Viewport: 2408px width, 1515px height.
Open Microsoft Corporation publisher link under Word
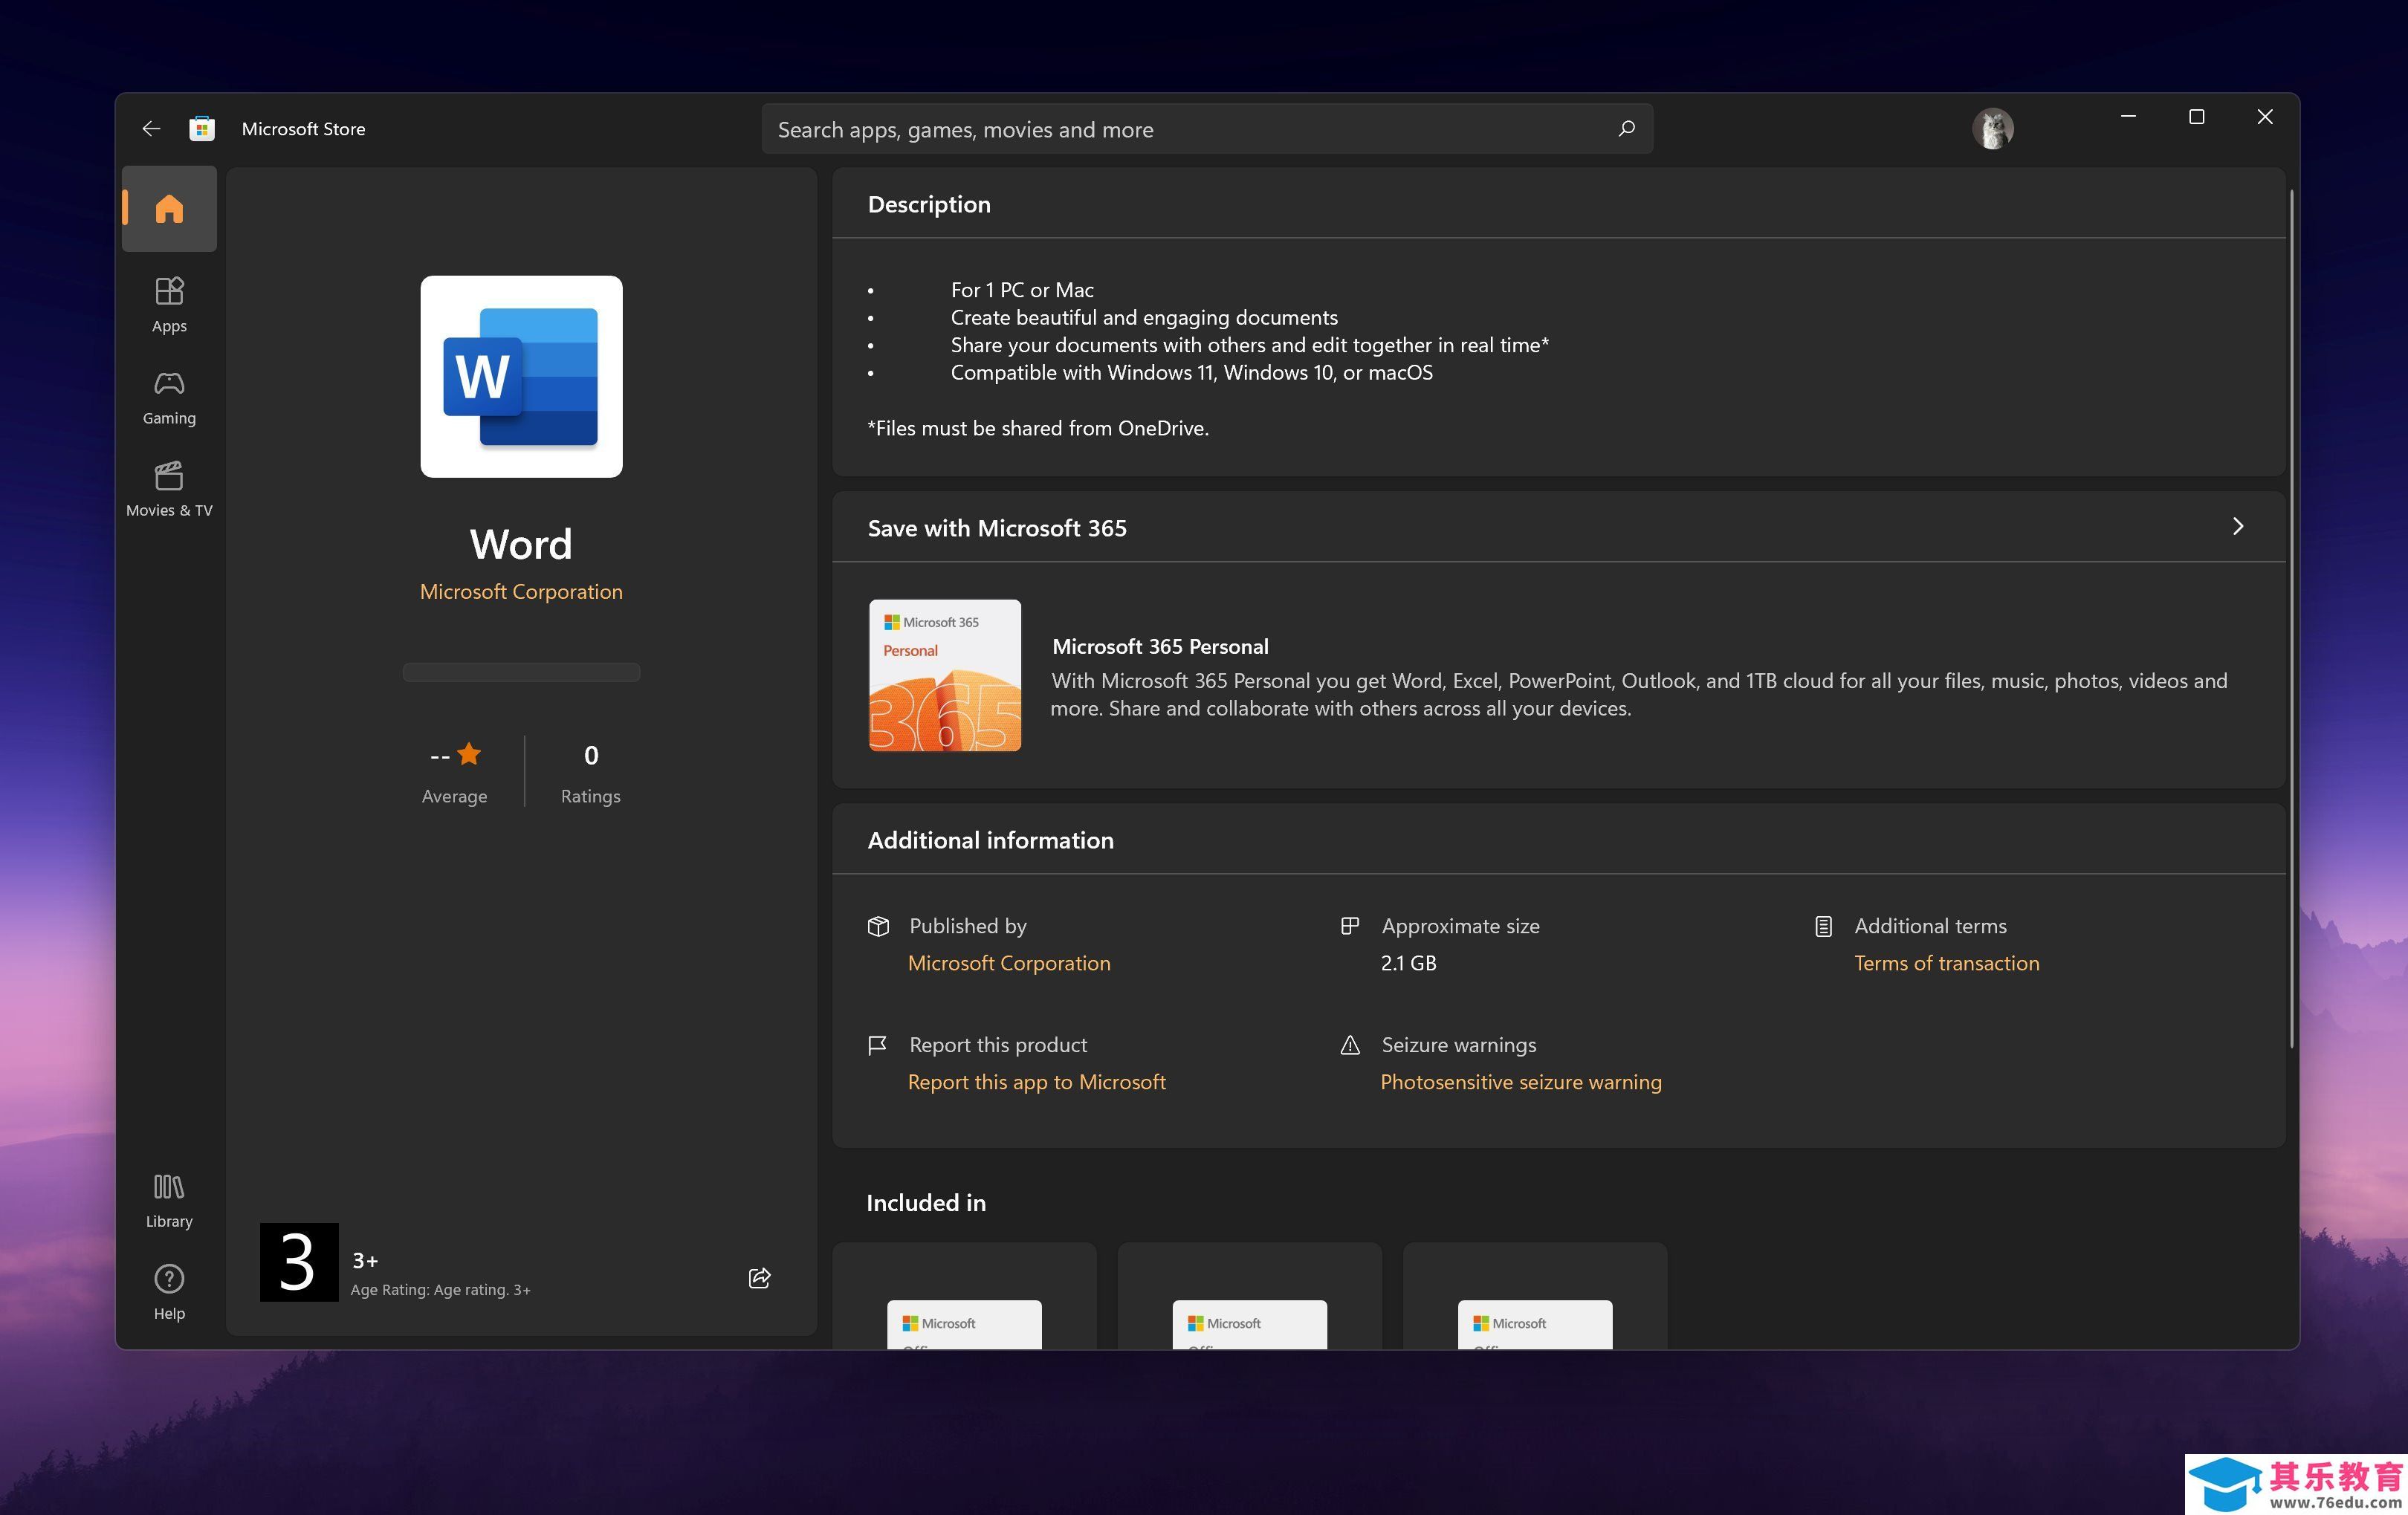pyautogui.click(x=521, y=591)
